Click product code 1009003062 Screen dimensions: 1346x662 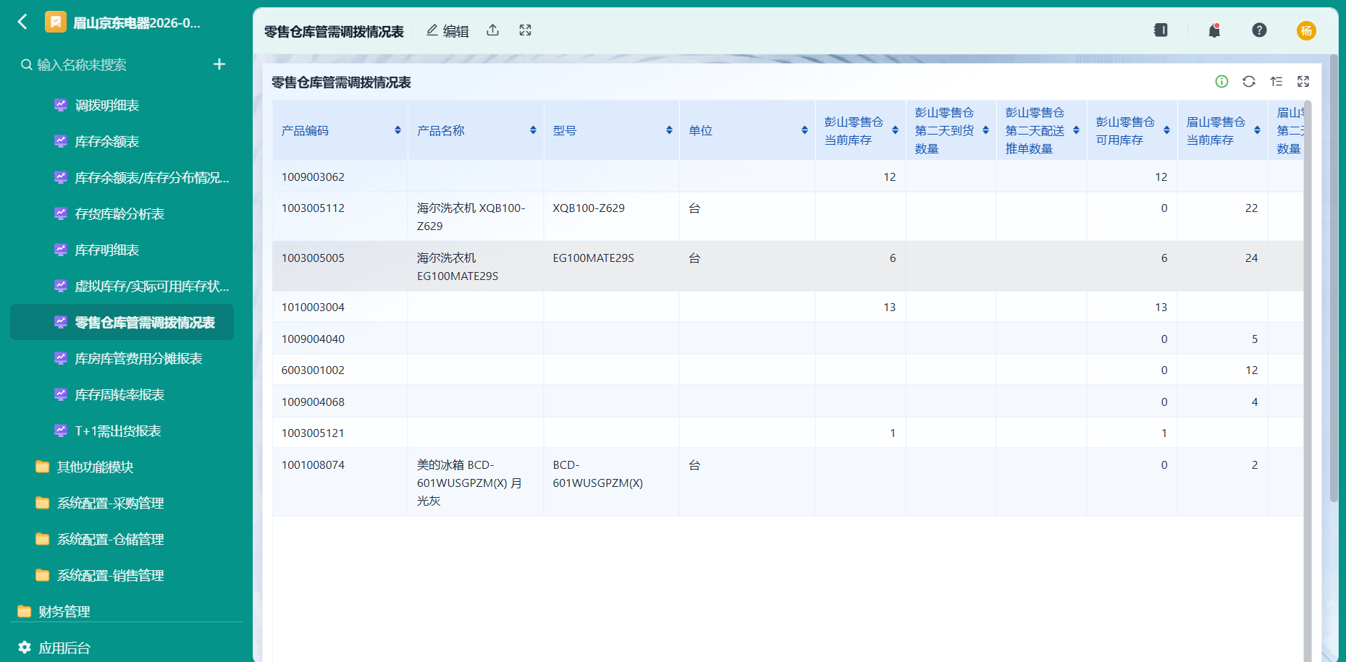313,177
